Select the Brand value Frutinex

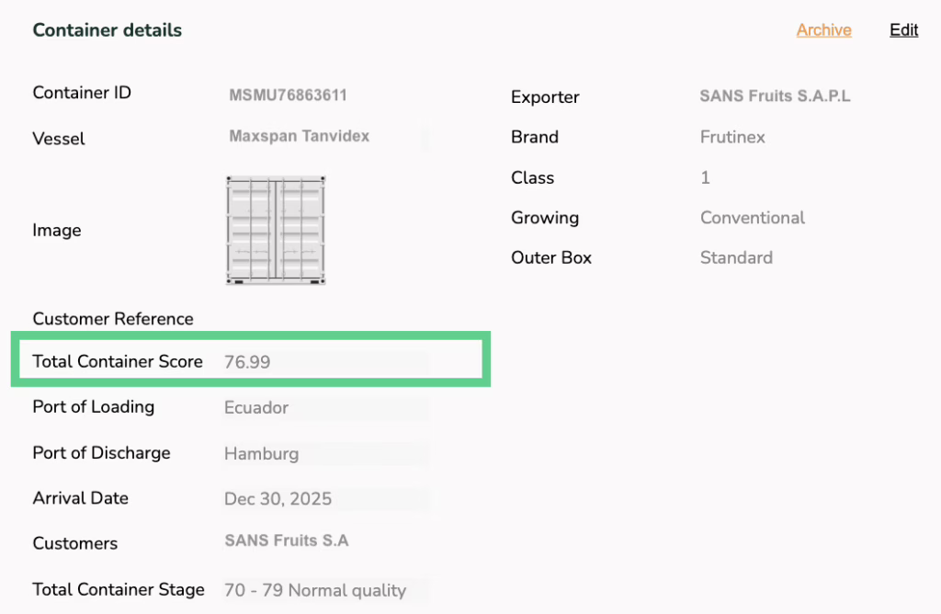pos(732,137)
